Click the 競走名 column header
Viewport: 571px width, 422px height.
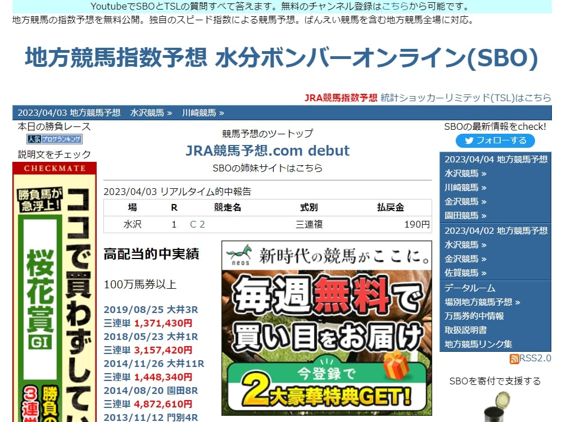228,207
